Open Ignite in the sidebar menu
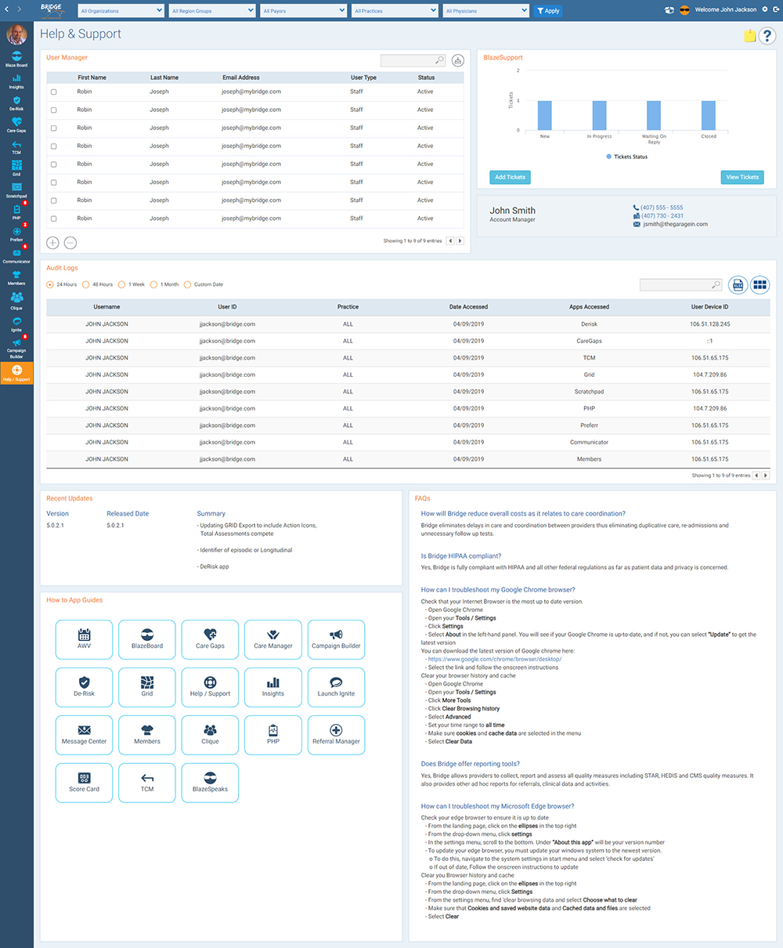 [16, 324]
